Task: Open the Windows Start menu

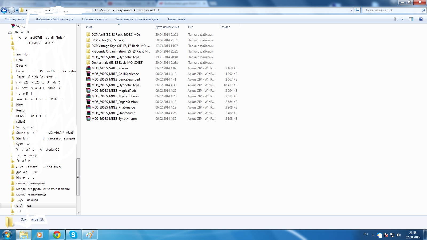Action: click(7, 235)
